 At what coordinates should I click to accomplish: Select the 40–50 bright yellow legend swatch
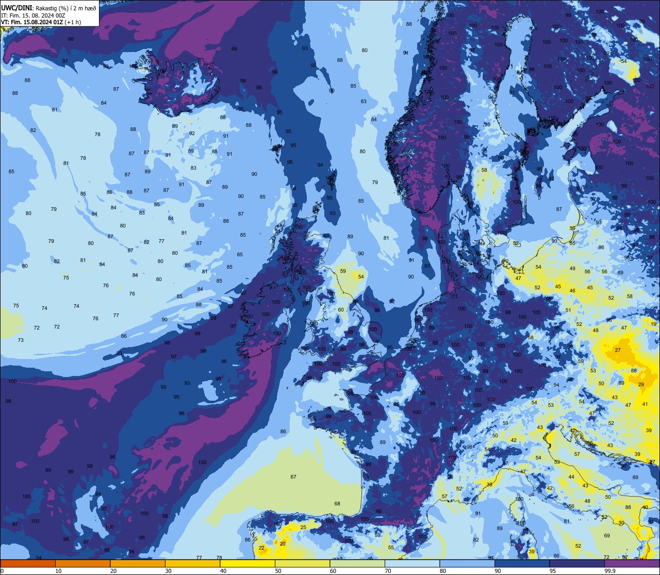click(x=247, y=563)
